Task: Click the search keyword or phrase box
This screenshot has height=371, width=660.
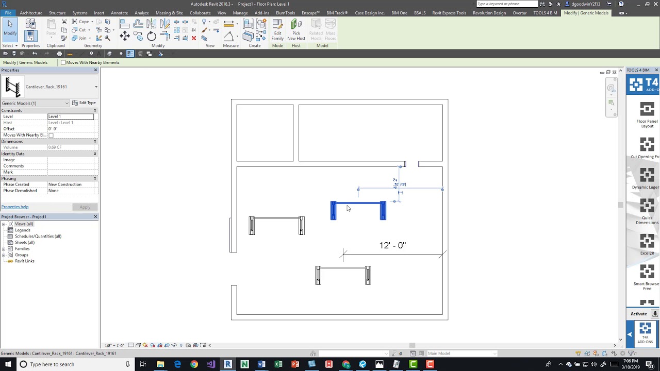Action: [x=506, y=4]
